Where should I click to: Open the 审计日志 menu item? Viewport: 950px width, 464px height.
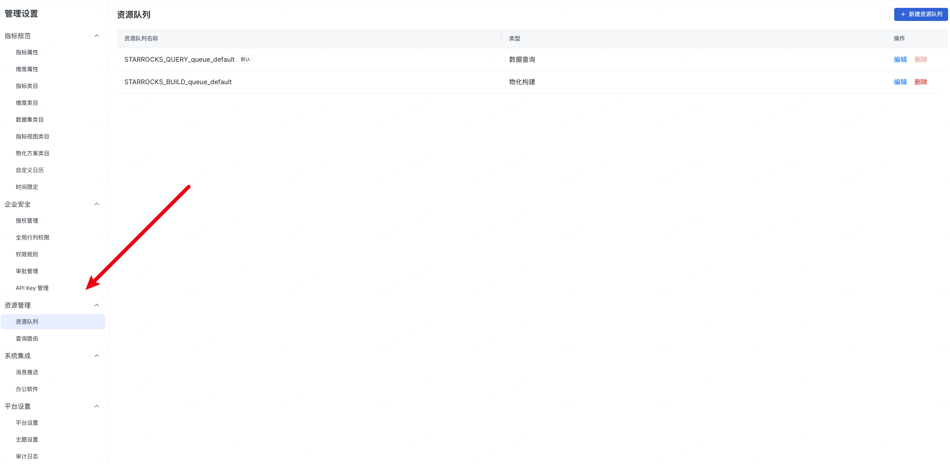pyautogui.click(x=27, y=457)
